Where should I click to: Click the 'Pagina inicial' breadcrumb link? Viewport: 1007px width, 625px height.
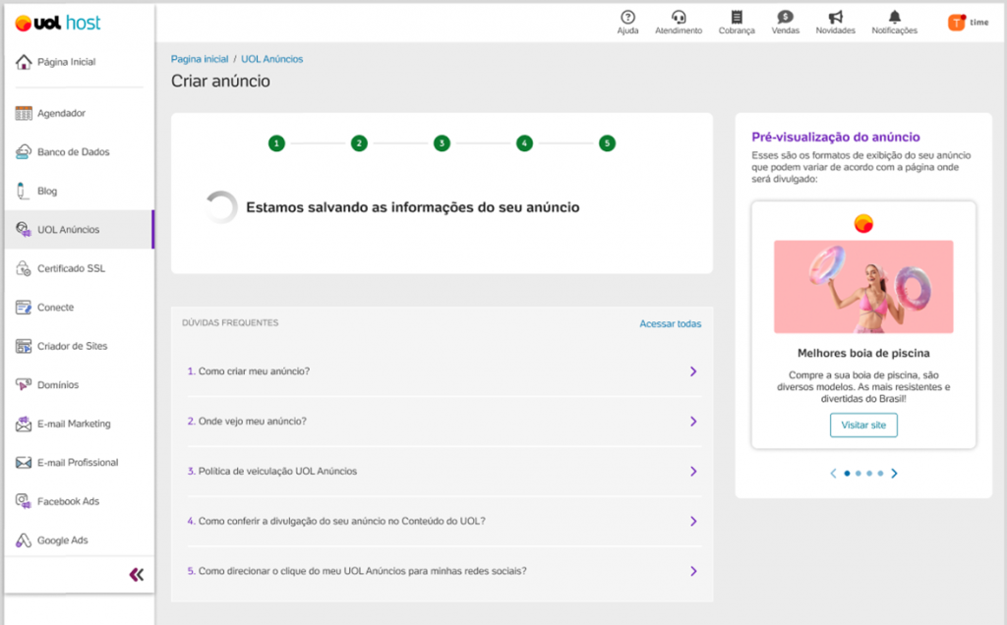(x=199, y=59)
